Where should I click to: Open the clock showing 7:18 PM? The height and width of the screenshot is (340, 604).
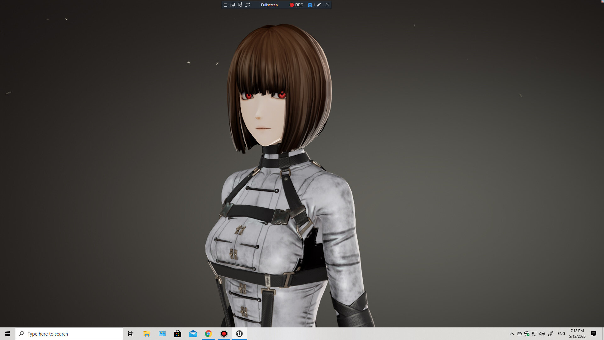pos(577,334)
